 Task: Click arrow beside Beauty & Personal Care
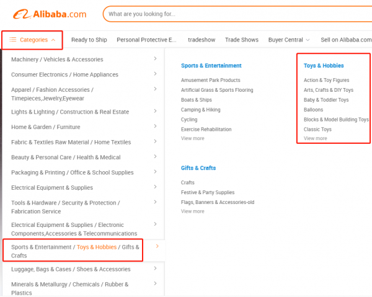[155, 157]
